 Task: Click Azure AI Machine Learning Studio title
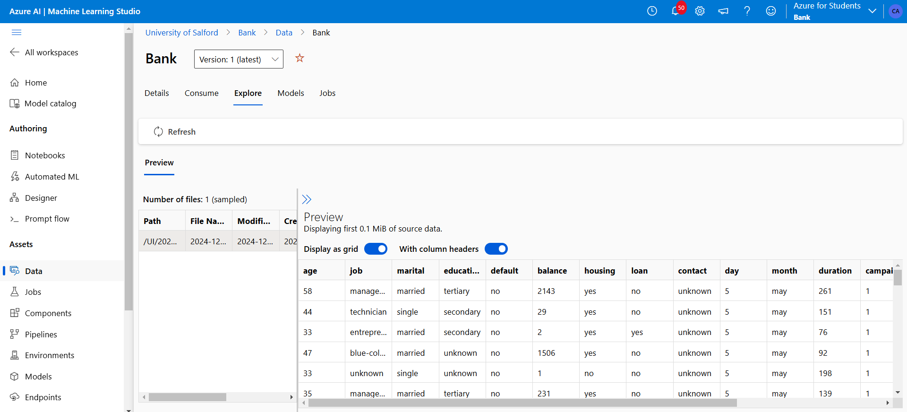pyautogui.click(x=75, y=11)
